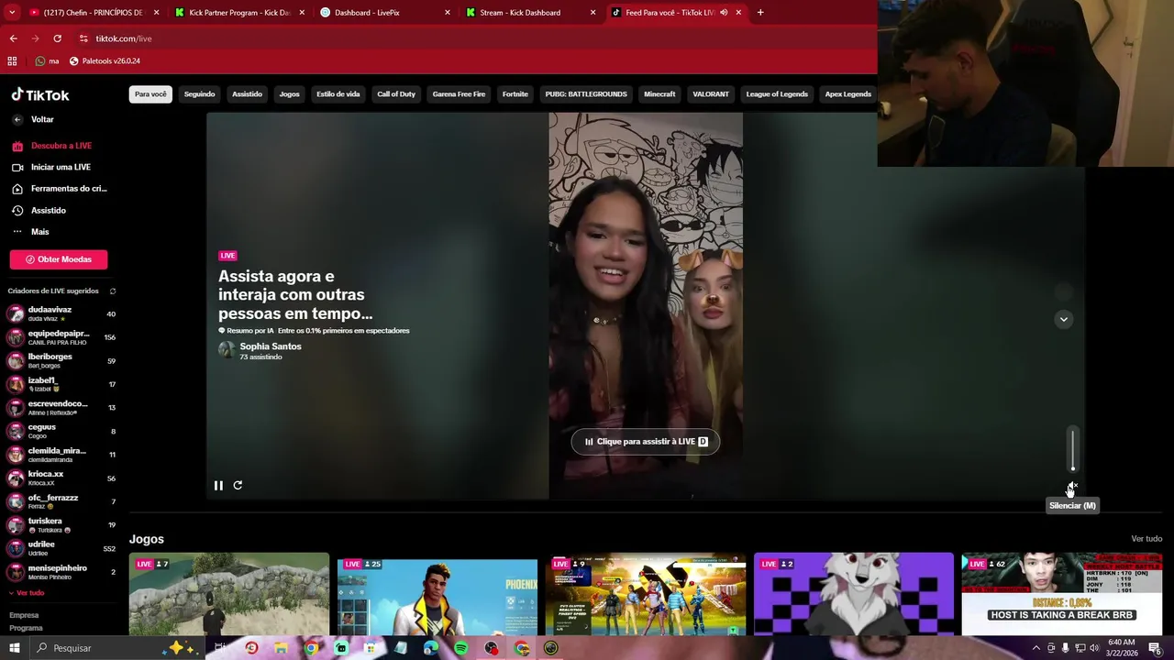Switch to Stream - Kick Dashboard tab
Image resolution: width=1174 pixels, height=660 pixels.
529,13
